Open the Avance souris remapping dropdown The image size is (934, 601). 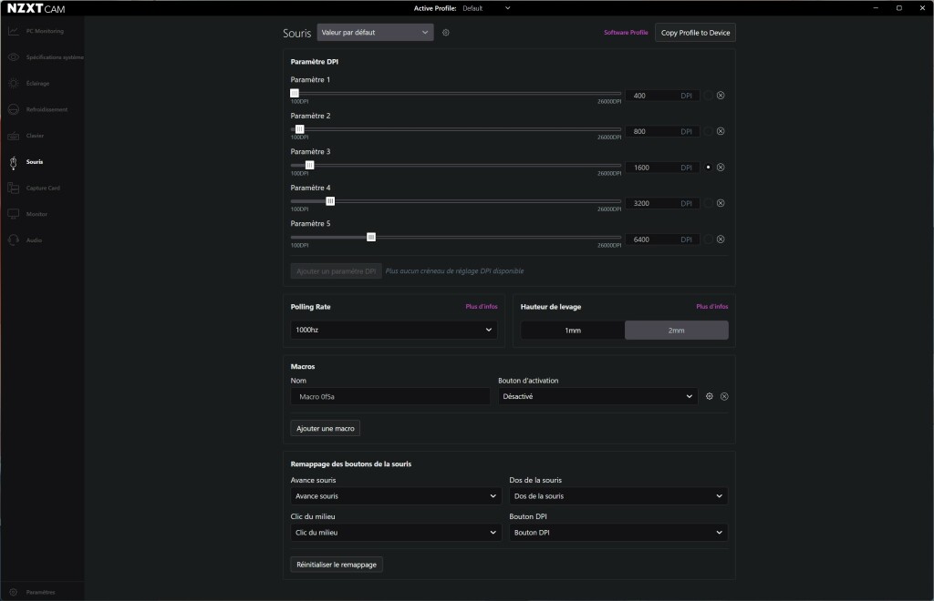[395, 496]
